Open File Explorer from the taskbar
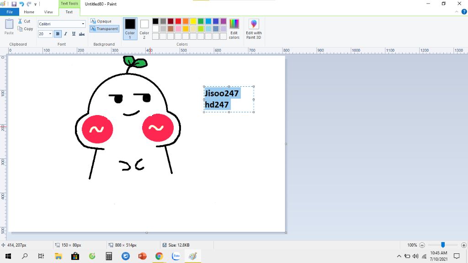 58,256
